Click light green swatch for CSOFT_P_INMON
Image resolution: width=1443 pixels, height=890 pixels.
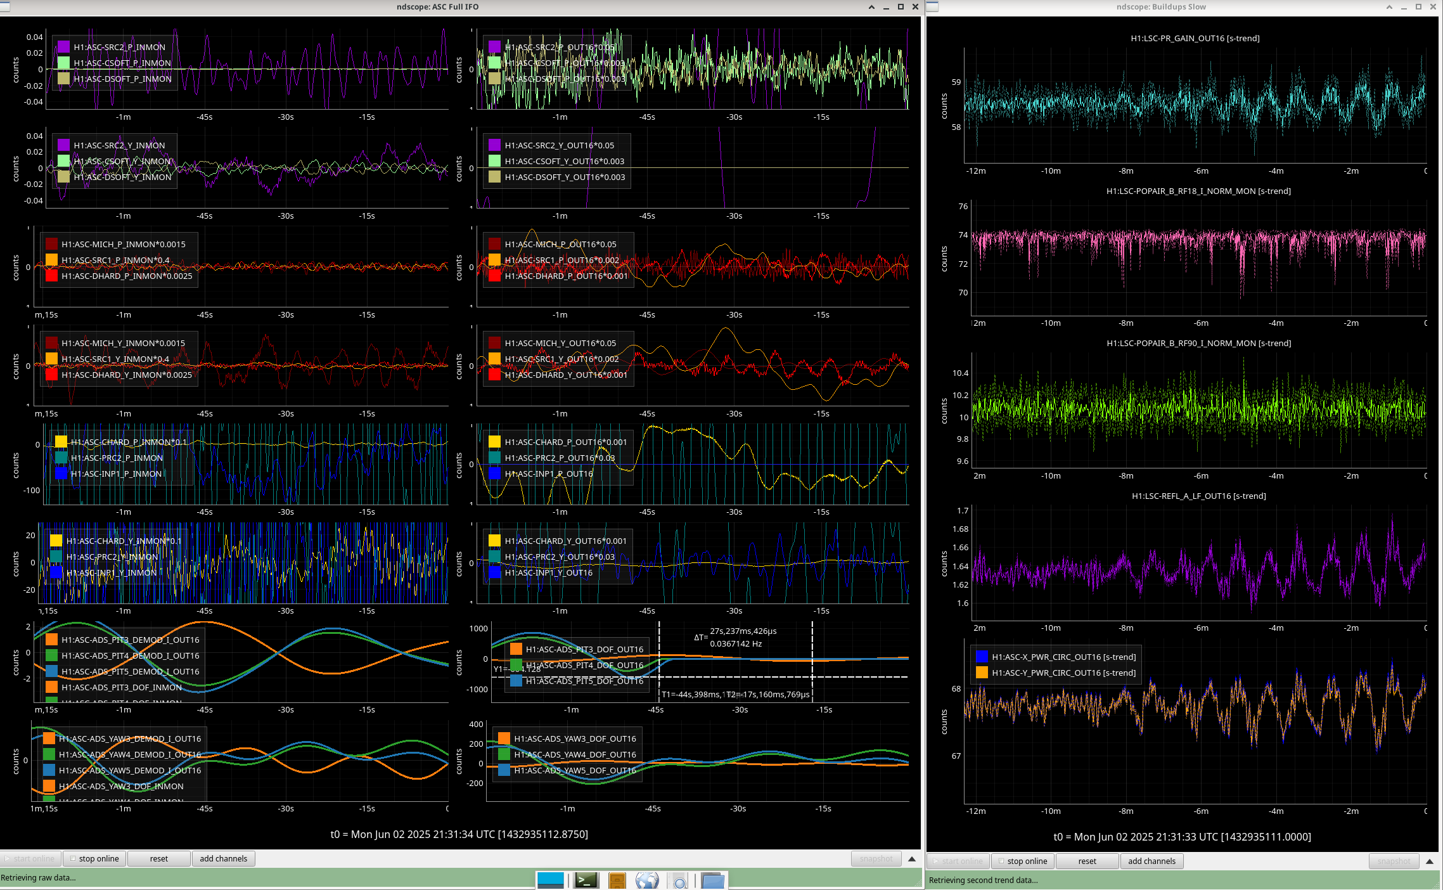click(x=63, y=63)
